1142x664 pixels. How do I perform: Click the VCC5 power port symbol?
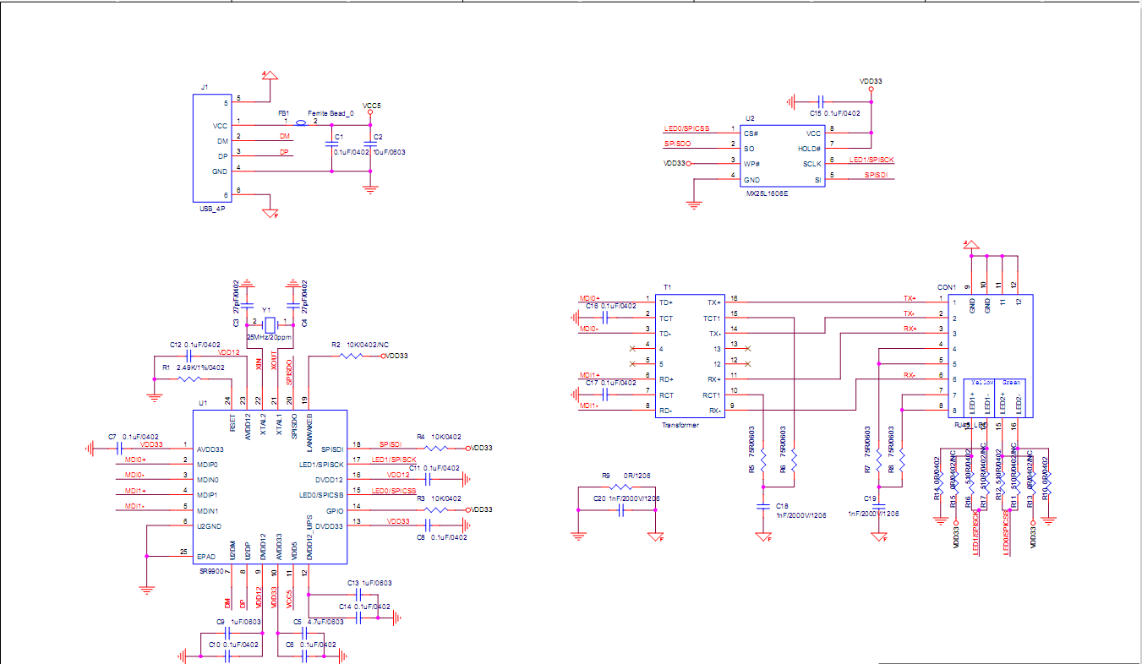[x=370, y=112]
